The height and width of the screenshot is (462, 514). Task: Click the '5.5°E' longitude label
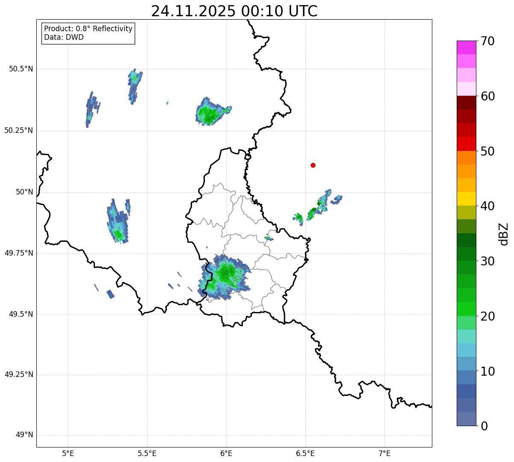[147, 453]
